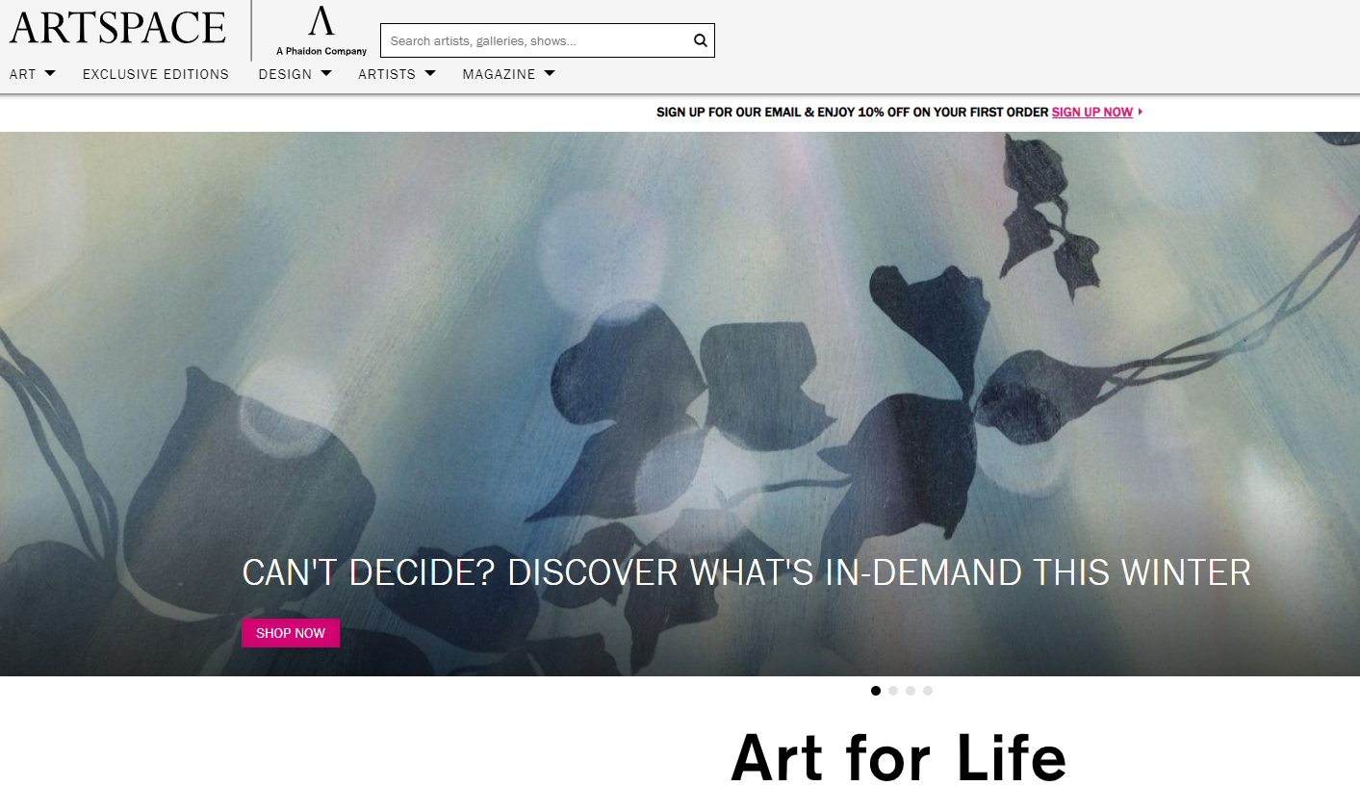
Task: Open the Magazine menu item
Action: pos(499,74)
